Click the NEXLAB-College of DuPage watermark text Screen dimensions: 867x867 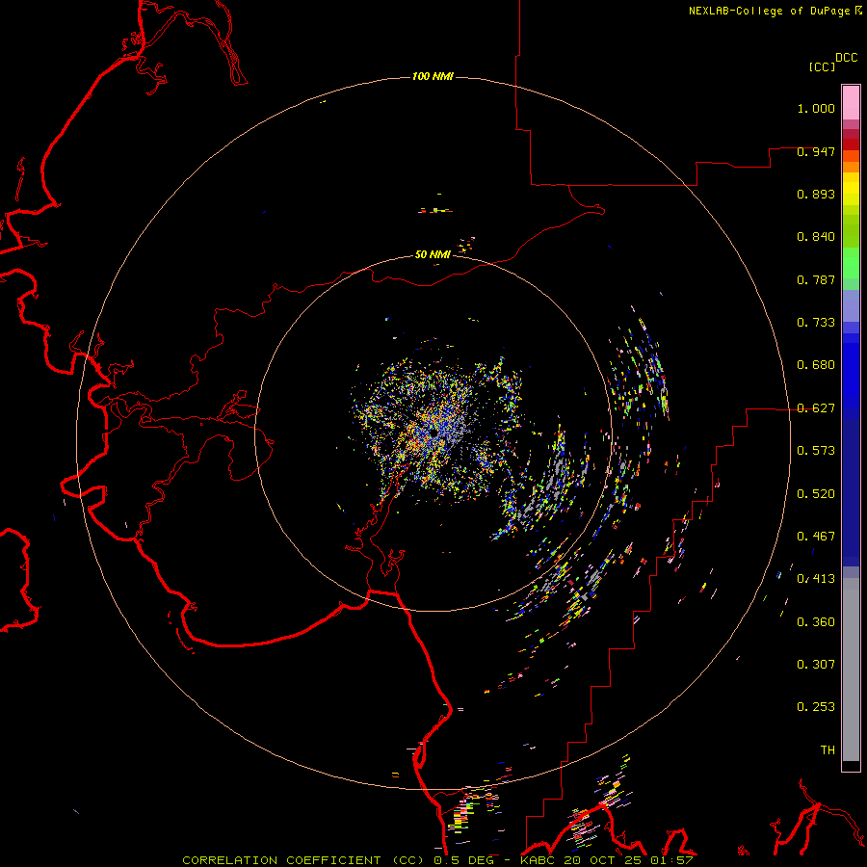pyautogui.click(x=775, y=11)
